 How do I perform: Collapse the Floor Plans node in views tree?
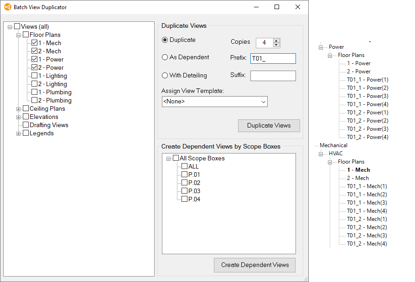[x=19, y=35]
